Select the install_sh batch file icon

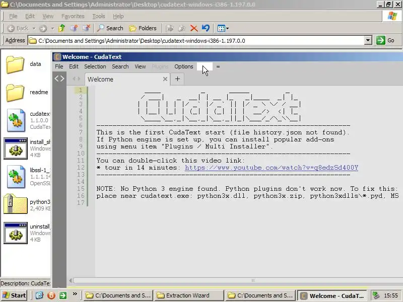tap(16, 148)
